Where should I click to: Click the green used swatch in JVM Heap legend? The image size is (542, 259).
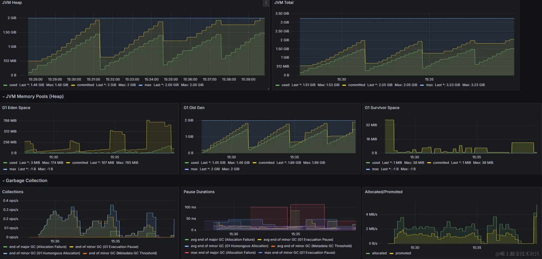tap(5, 85)
